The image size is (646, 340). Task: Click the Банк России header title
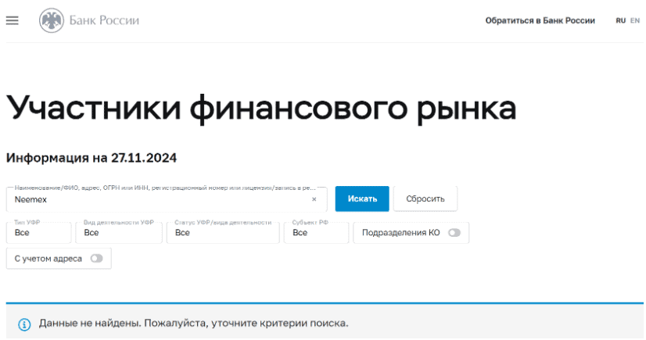[x=104, y=20]
